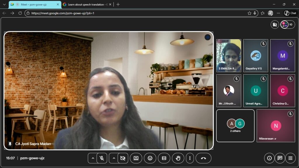Click the 2 others participants tile

pos(235,126)
